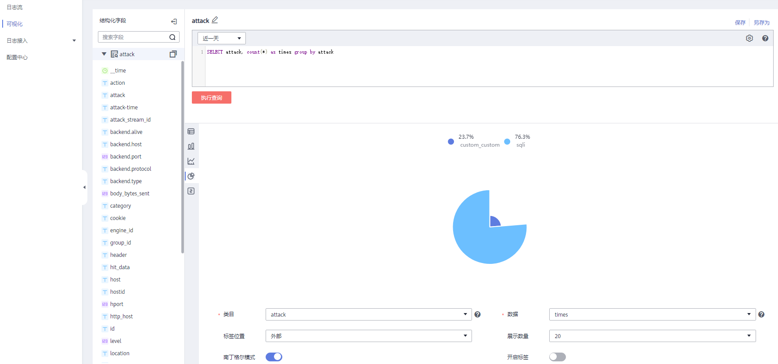
Task: Select the group_id field
Action: click(x=121, y=243)
